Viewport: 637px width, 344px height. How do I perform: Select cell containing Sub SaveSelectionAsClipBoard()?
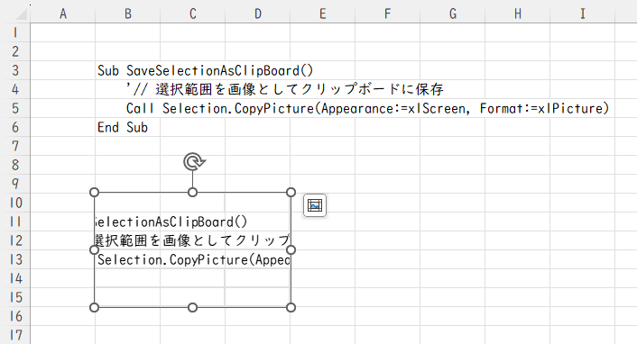point(127,70)
